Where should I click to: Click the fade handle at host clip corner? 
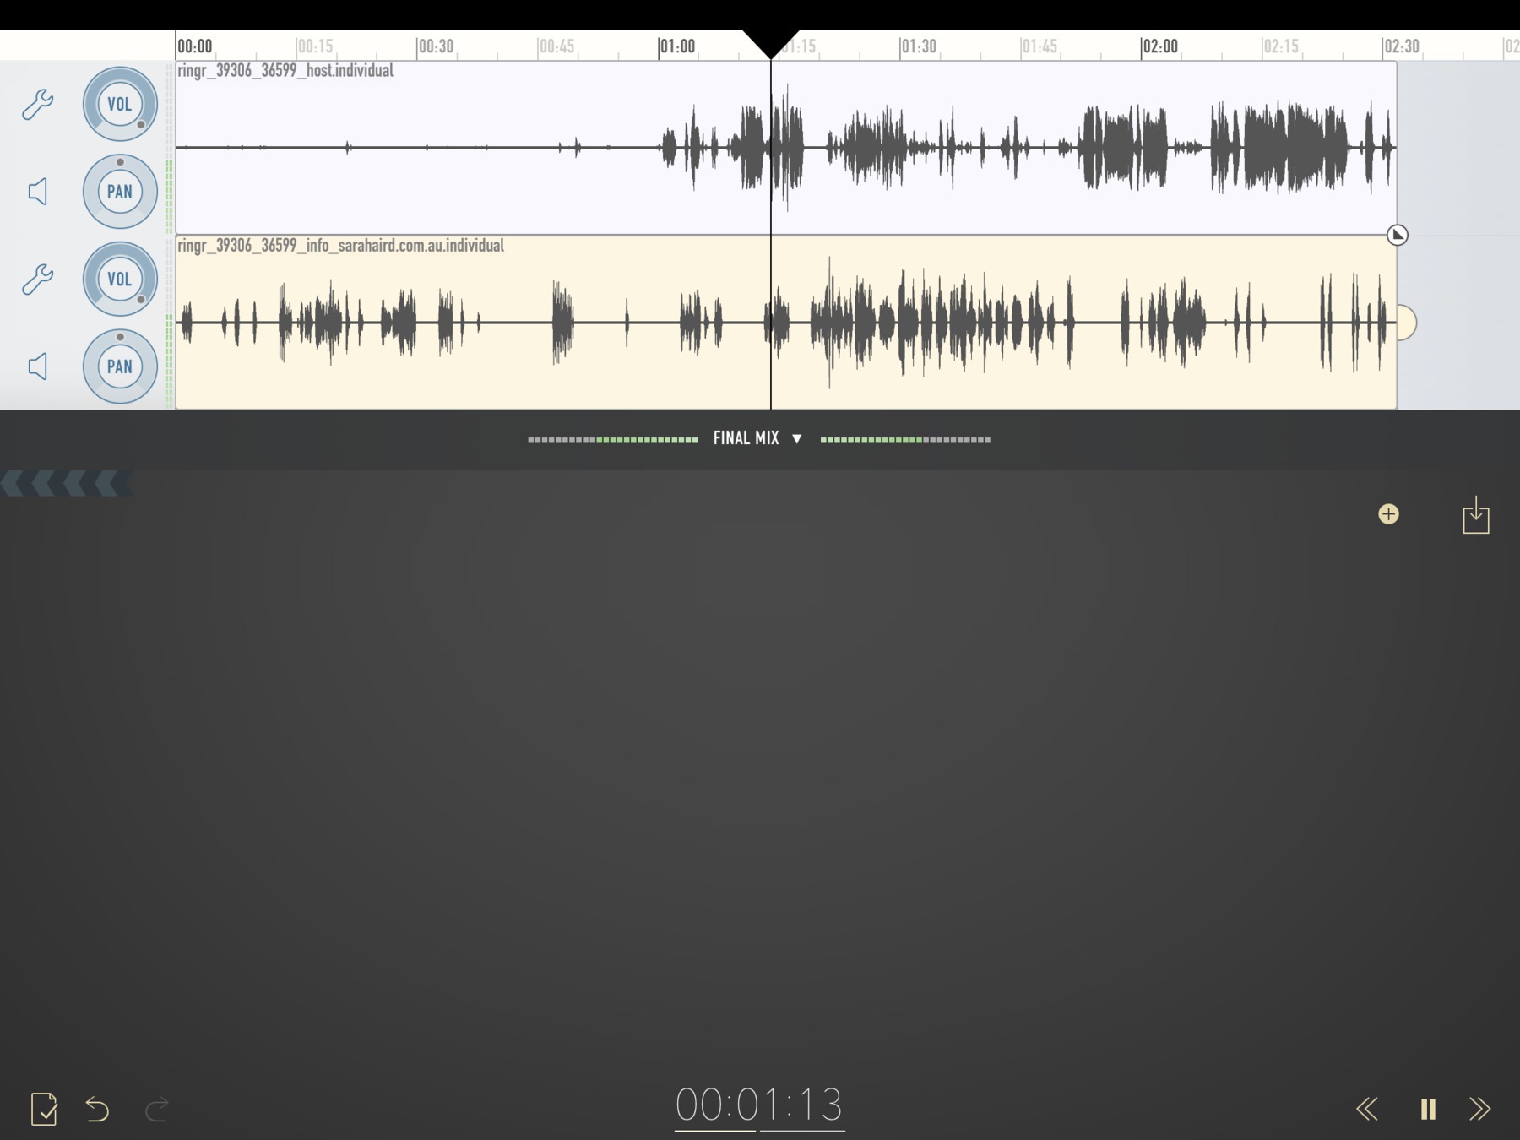1397,235
